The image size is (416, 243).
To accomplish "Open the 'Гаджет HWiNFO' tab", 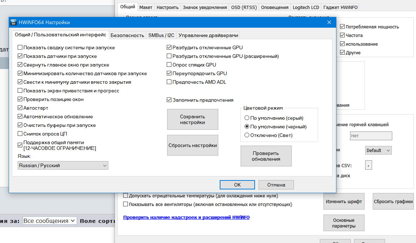I will click(x=340, y=8).
